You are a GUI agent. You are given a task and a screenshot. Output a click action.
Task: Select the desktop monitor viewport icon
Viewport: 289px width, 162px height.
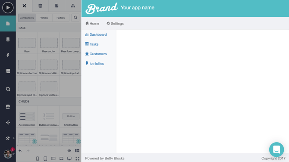tap(69, 159)
